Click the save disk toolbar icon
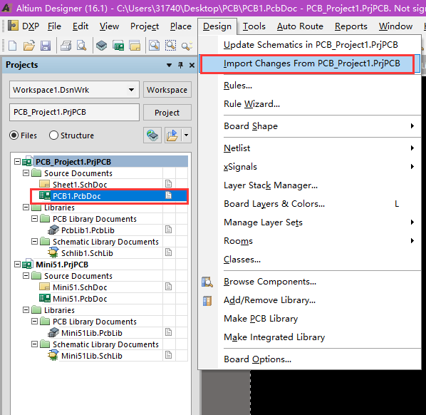 (x=46, y=46)
